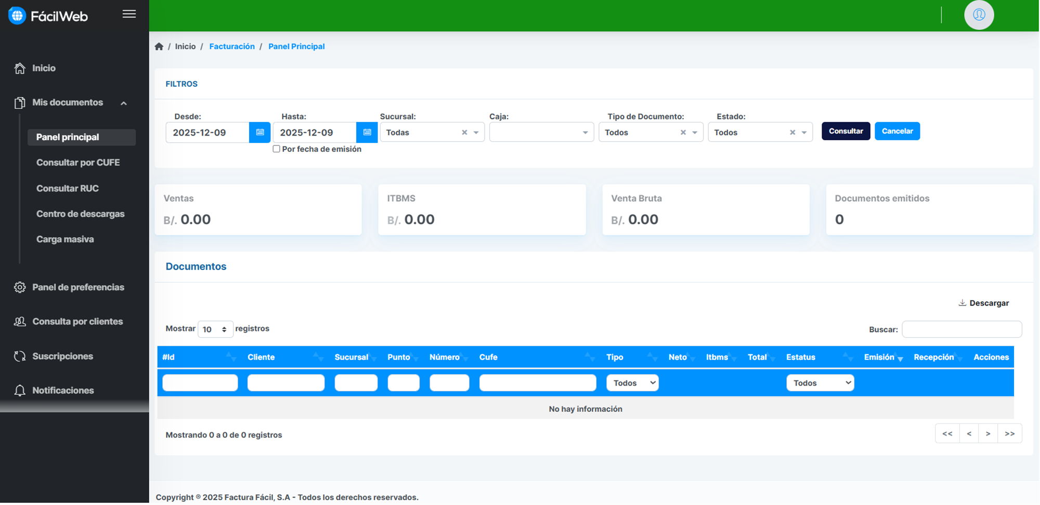
Task: Open the Notificaciones sidebar item
Action: coord(63,390)
